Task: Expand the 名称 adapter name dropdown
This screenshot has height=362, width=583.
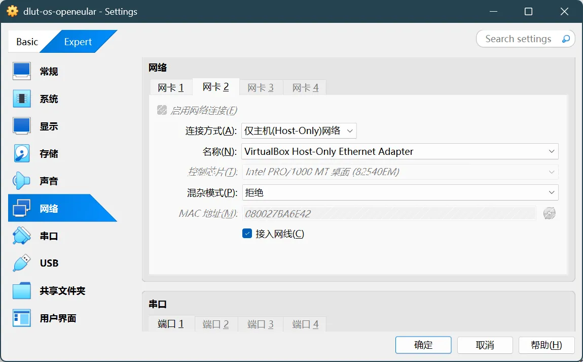Action: click(399, 151)
